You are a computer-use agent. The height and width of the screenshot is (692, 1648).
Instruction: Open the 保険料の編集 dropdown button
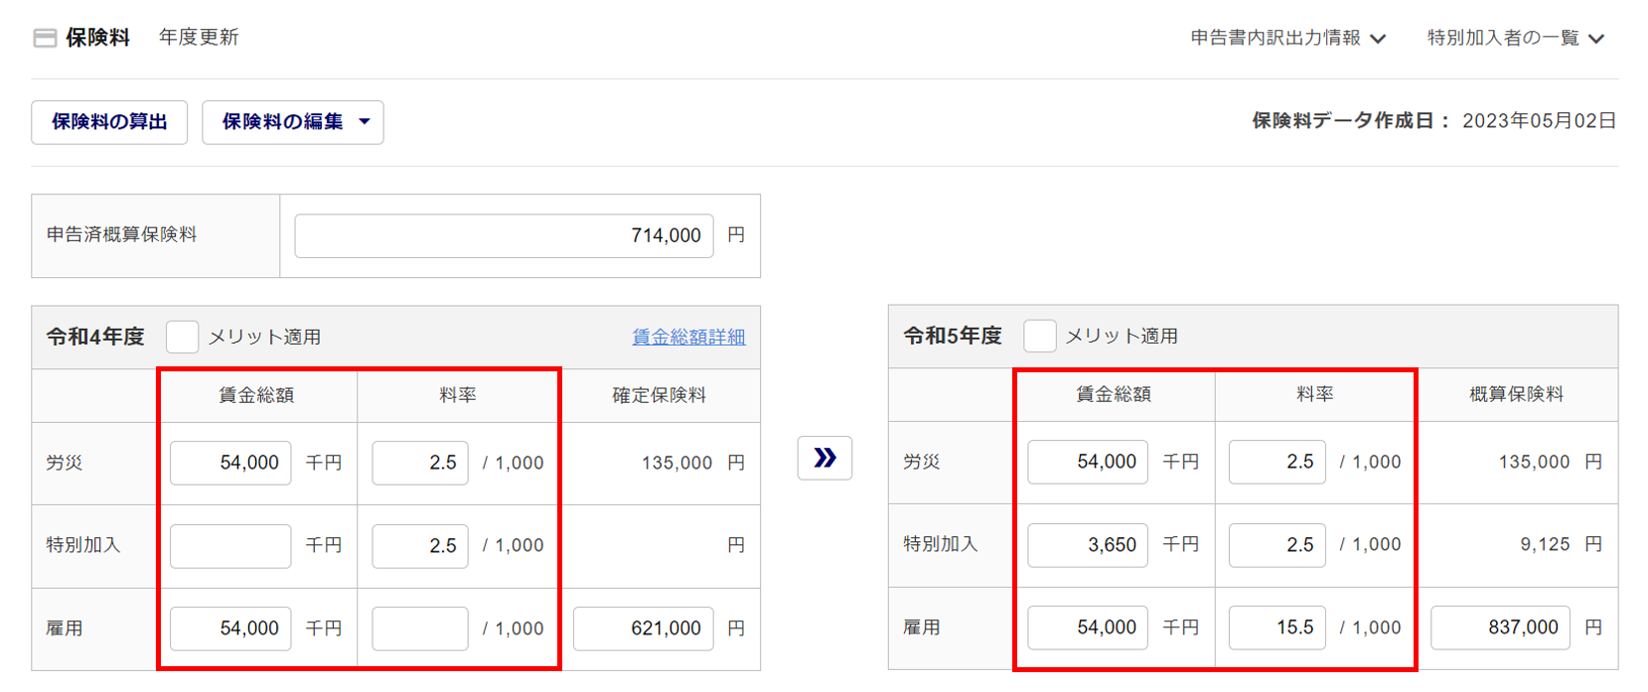click(293, 122)
